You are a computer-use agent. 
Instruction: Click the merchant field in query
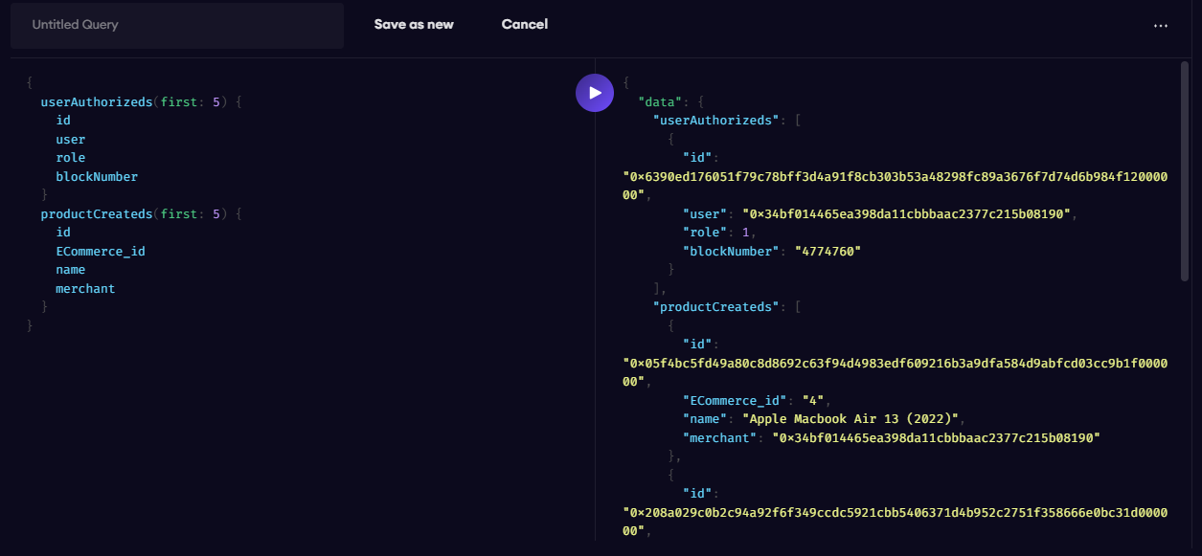tap(85, 288)
